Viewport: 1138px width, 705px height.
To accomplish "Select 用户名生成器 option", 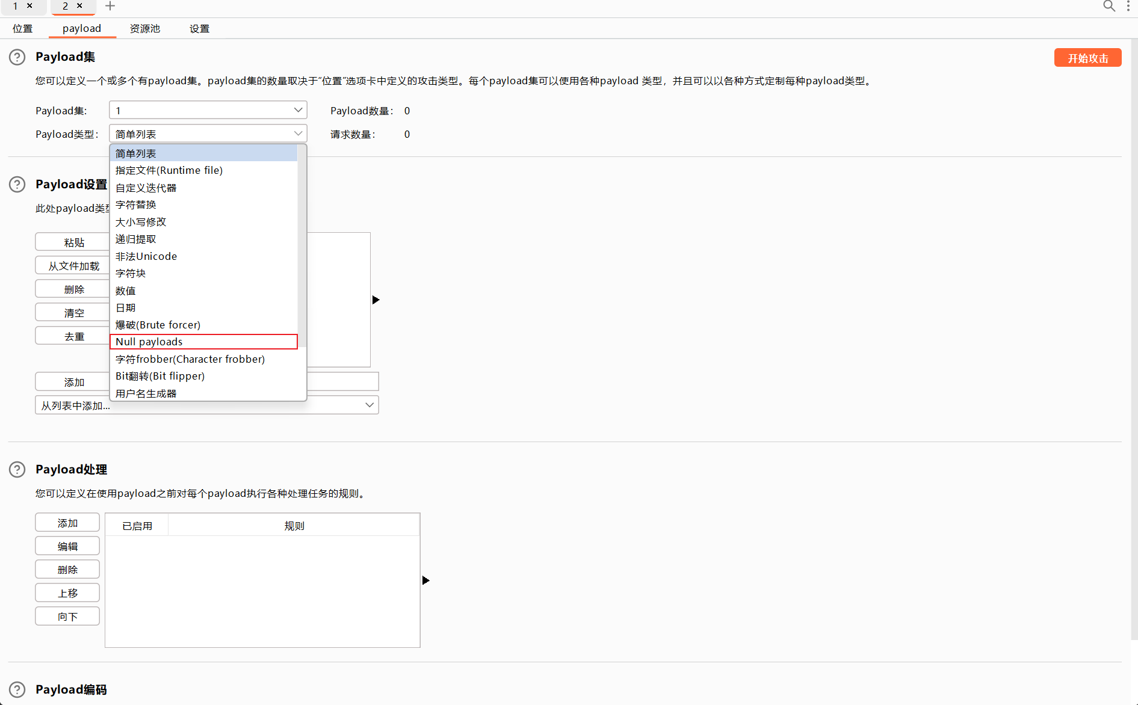I will [x=204, y=393].
